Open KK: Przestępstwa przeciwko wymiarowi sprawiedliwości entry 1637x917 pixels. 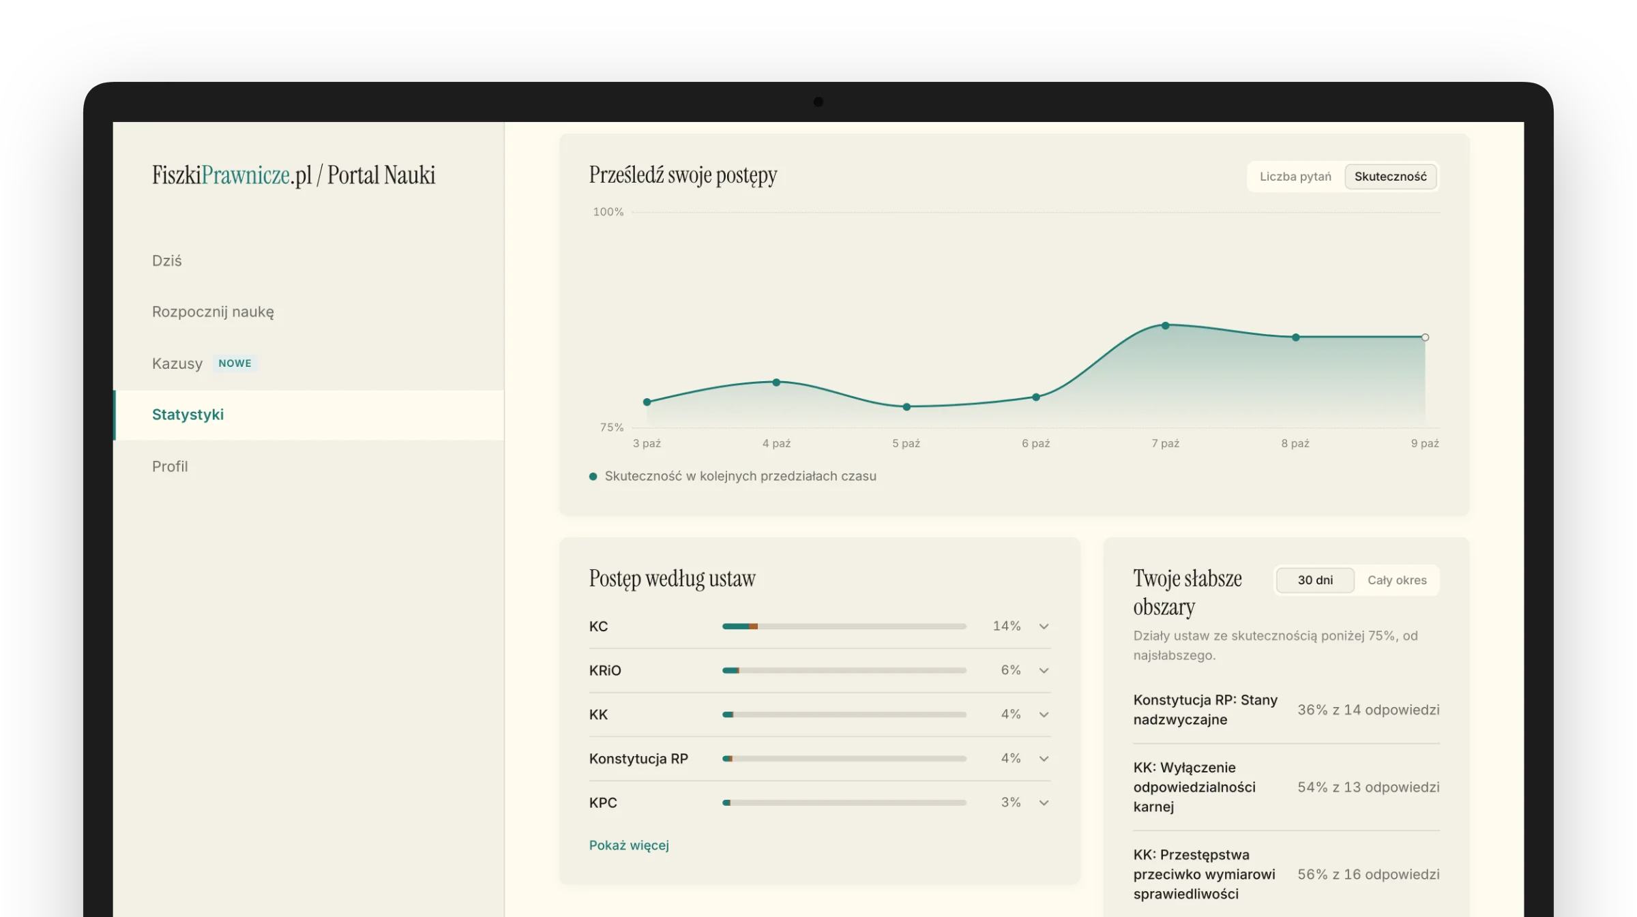pos(1204,874)
